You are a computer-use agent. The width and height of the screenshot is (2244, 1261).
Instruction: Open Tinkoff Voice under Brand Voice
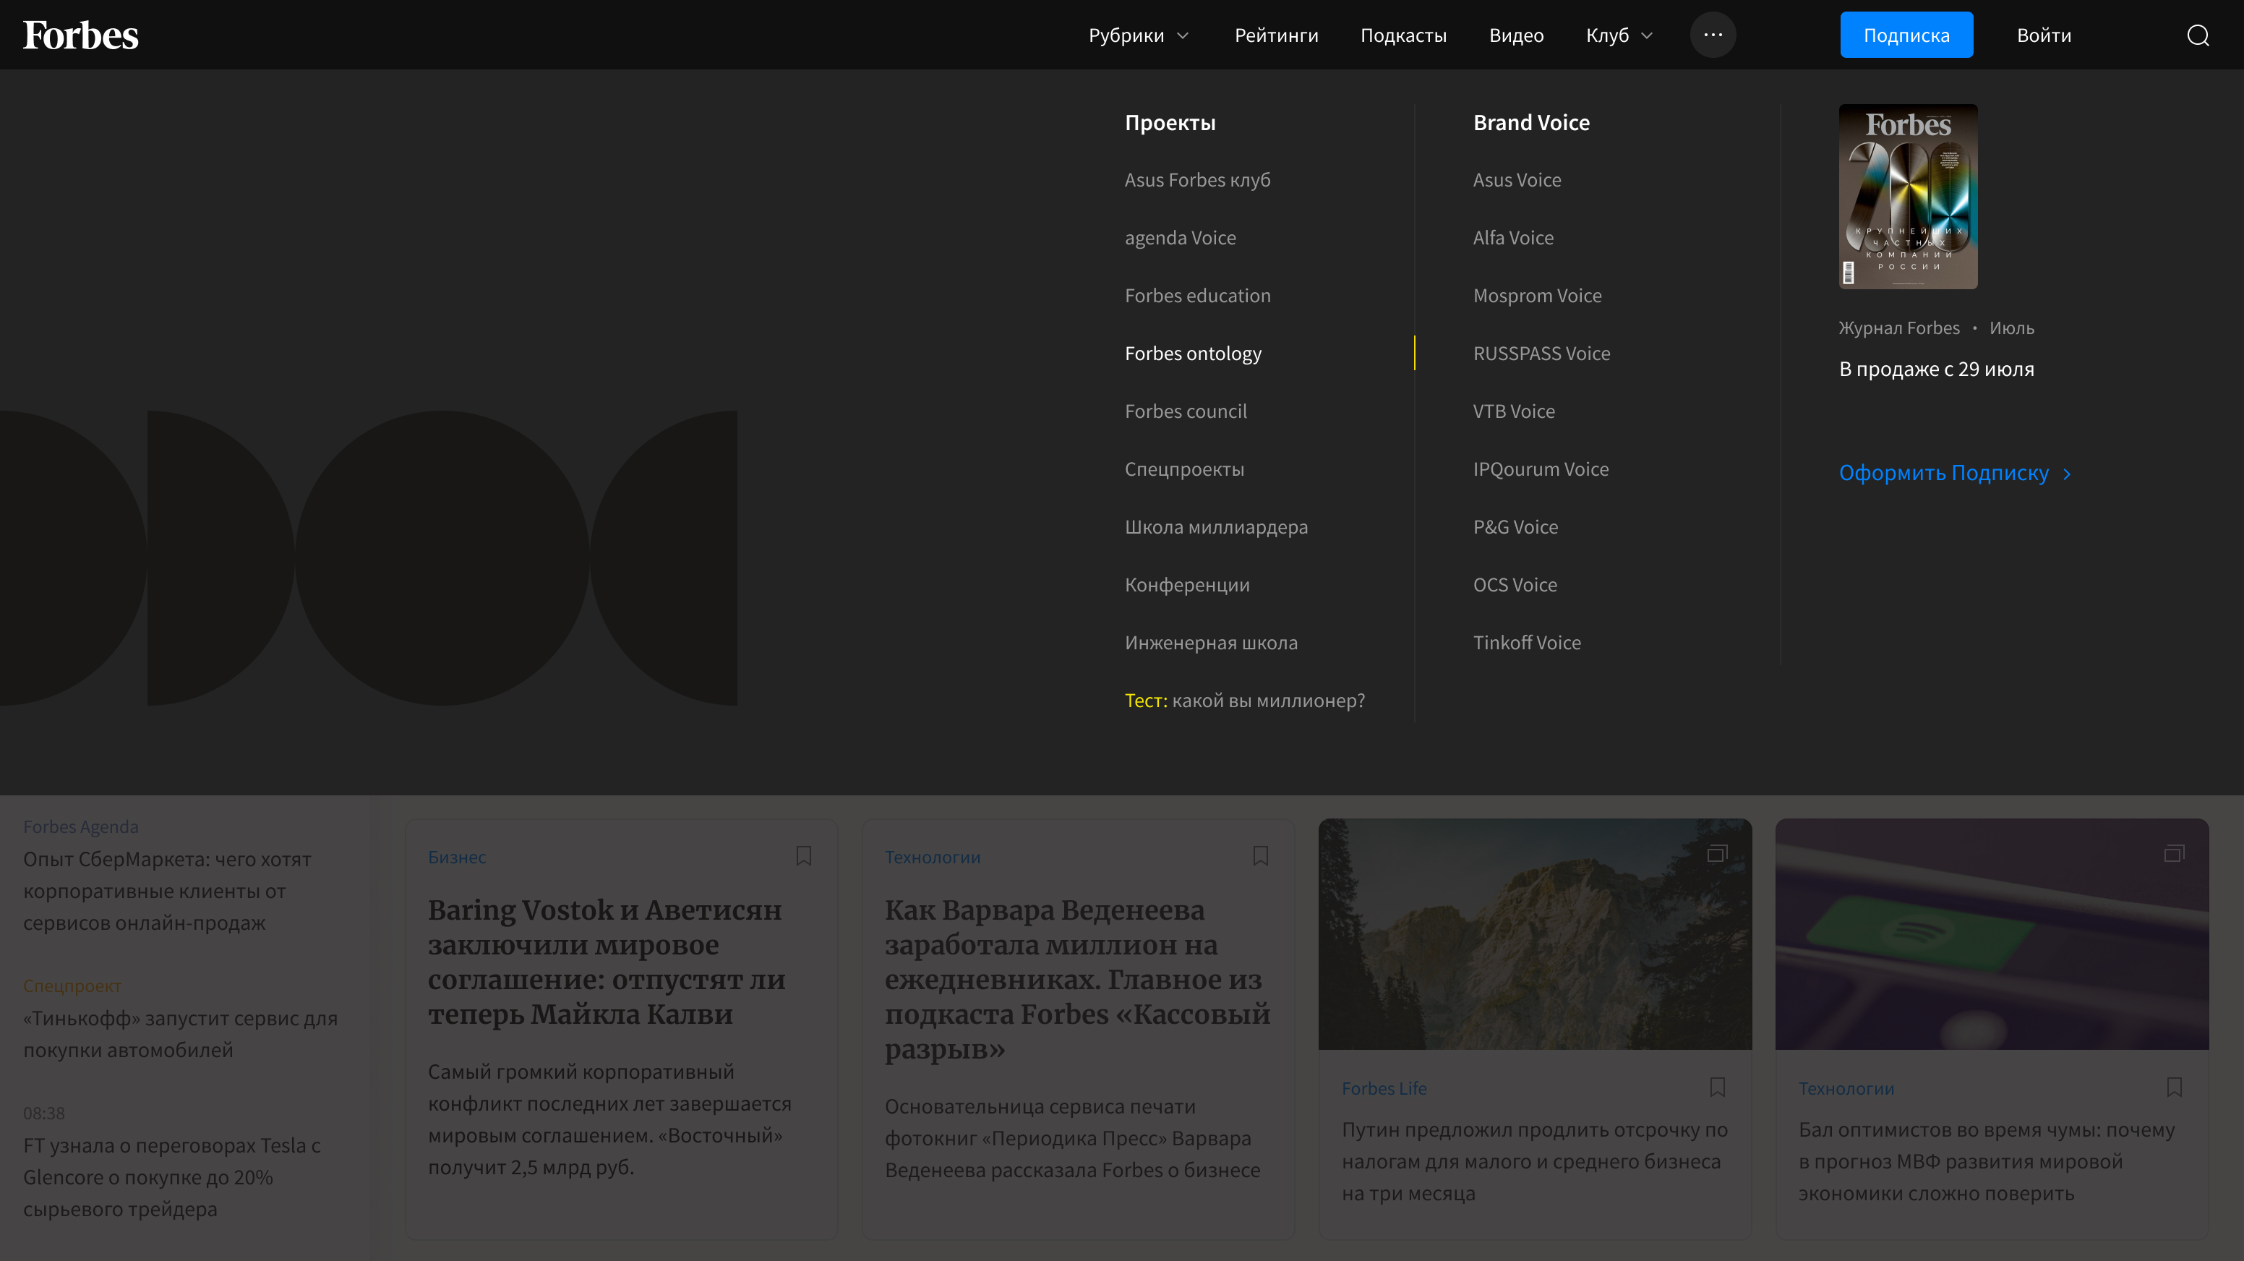coord(1526,642)
